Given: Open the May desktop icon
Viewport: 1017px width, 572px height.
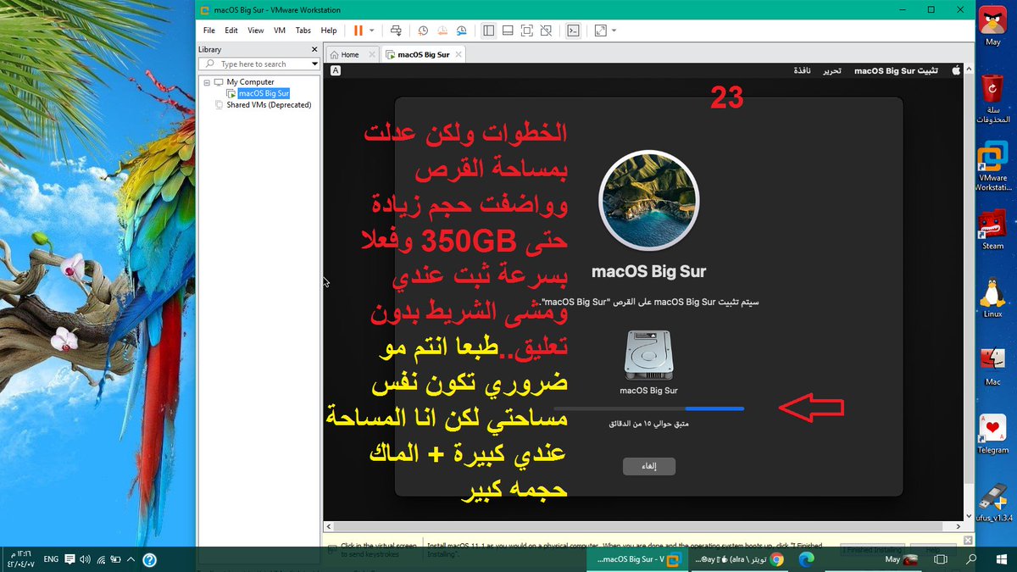Looking at the screenshot, I should [x=992, y=25].
